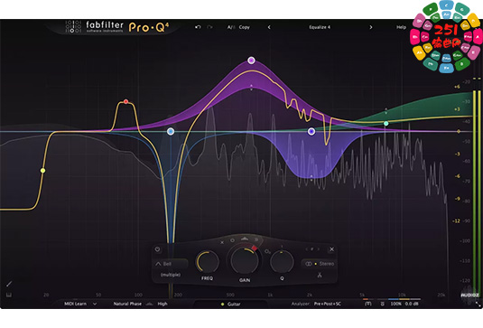
Task: Click the 0.0 dB output gain value
Action: (x=412, y=304)
